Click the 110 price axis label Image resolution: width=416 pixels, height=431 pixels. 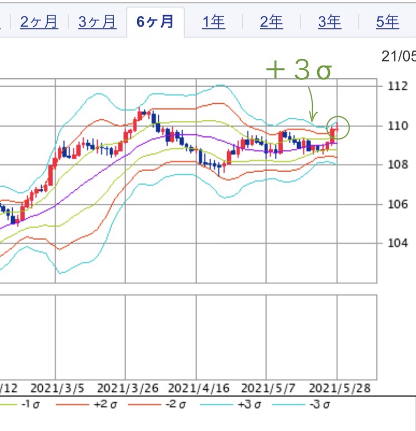(398, 126)
